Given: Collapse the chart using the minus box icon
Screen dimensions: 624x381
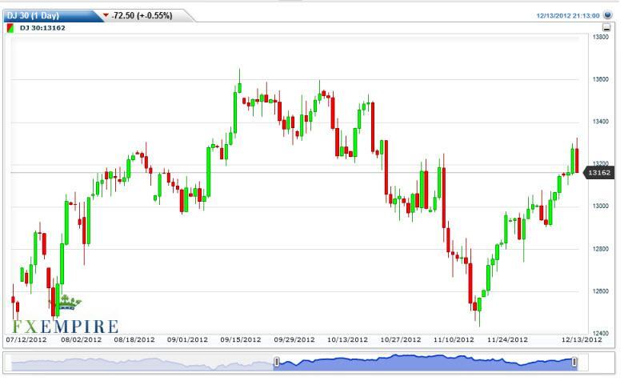Looking at the screenshot, I should point(606,28).
